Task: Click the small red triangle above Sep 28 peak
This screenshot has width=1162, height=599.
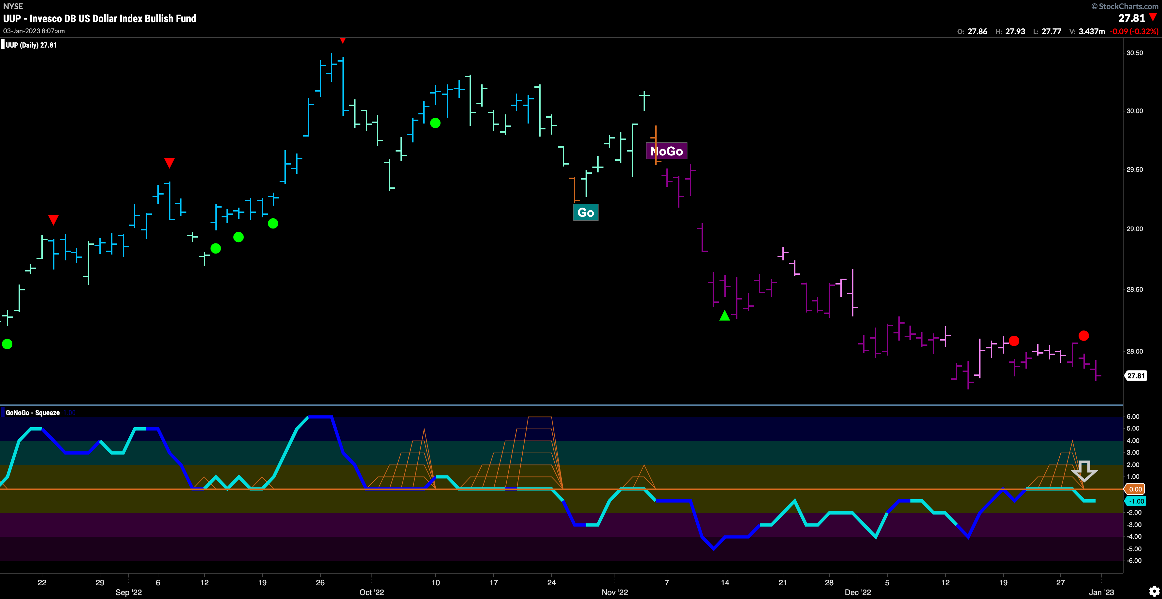Action: point(342,41)
